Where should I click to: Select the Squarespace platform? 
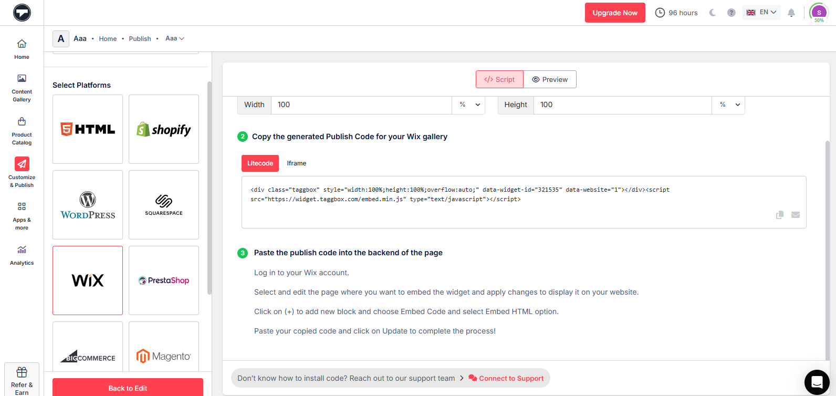click(164, 205)
